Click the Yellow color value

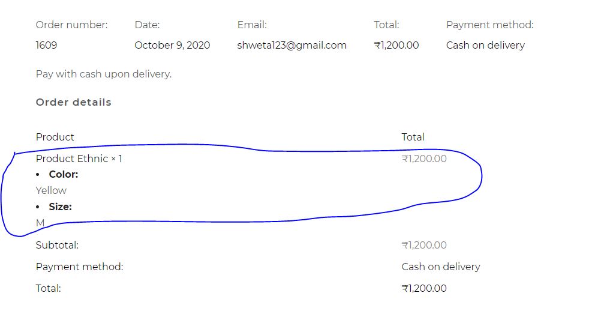tap(51, 190)
